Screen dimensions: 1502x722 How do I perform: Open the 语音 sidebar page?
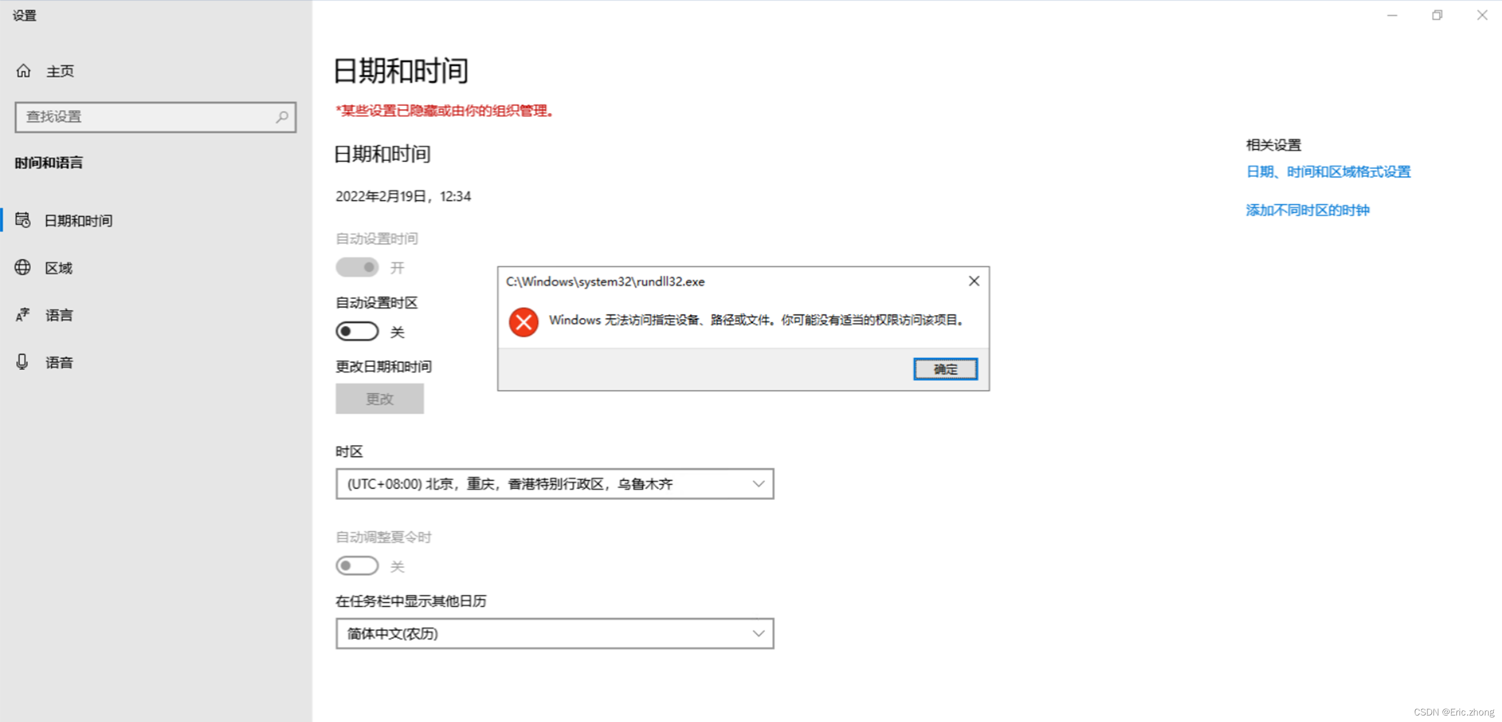point(59,362)
